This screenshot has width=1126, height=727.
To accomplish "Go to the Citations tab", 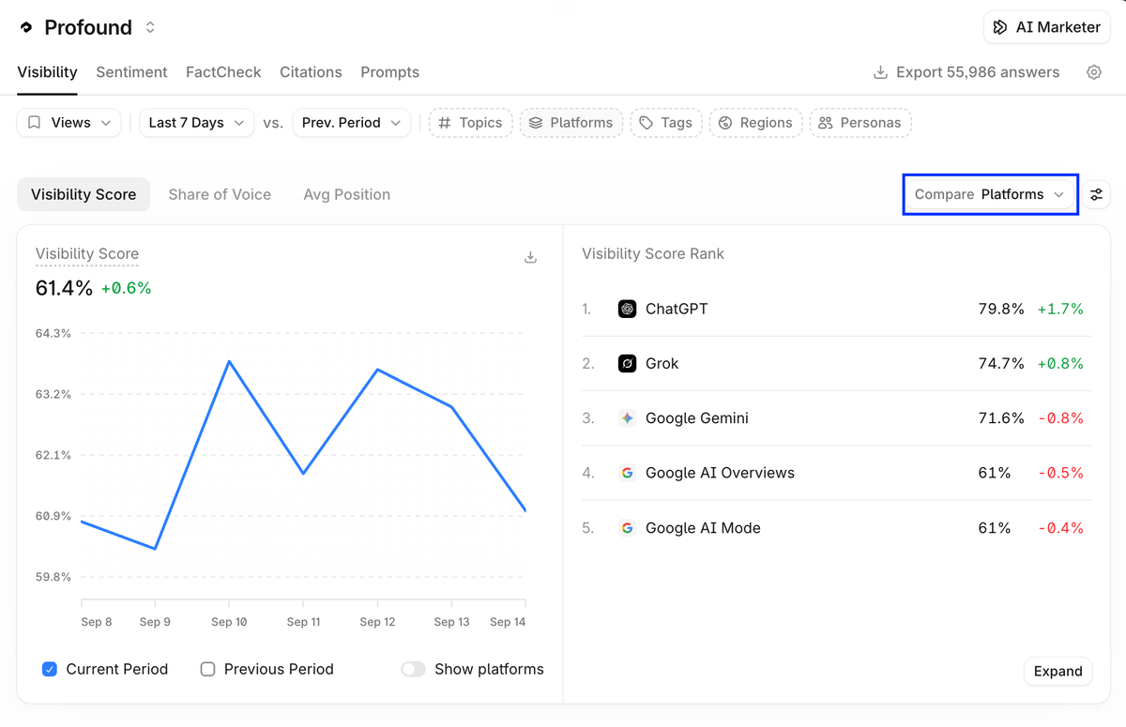I will click(x=311, y=72).
